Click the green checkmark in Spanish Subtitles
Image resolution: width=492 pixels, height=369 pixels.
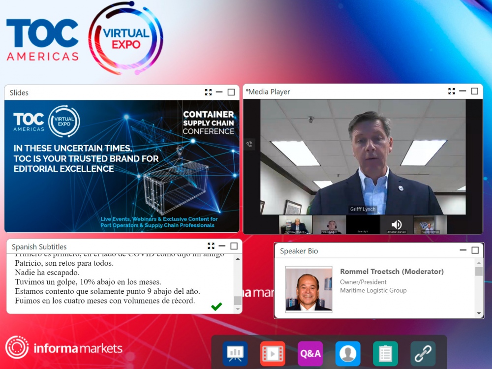pos(216,306)
